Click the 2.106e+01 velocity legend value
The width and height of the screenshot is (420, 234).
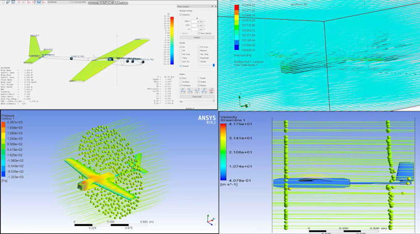[x=240, y=152]
